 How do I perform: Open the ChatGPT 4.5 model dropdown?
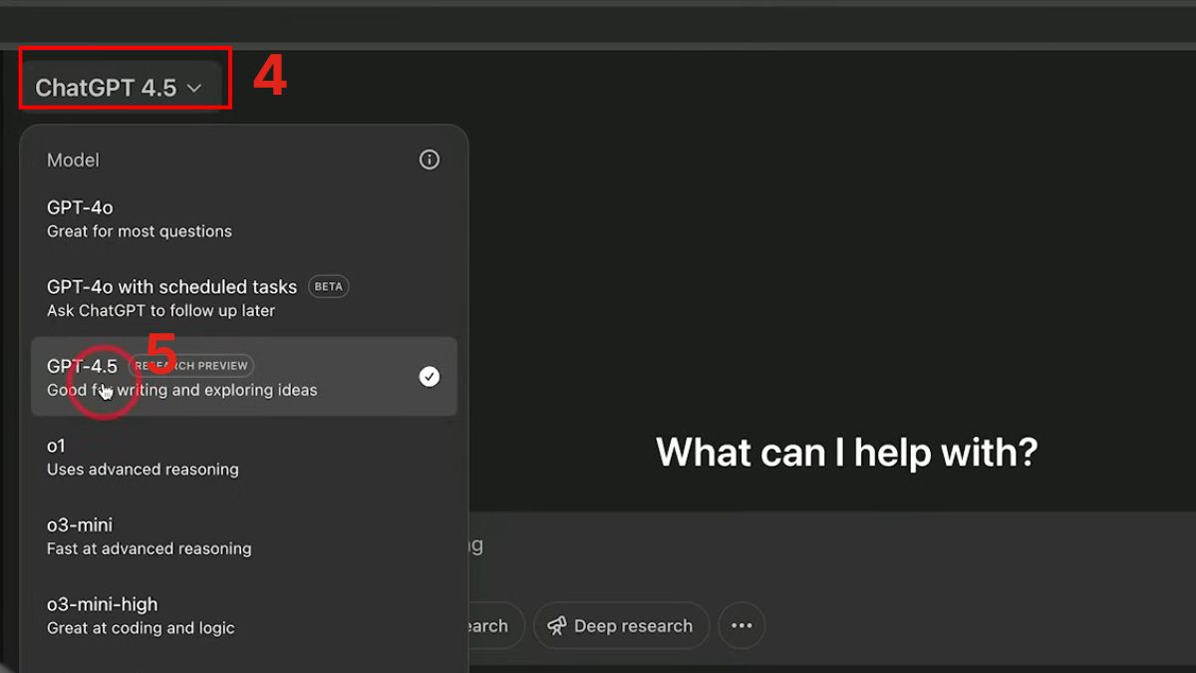pyautogui.click(x=120, y=88)
